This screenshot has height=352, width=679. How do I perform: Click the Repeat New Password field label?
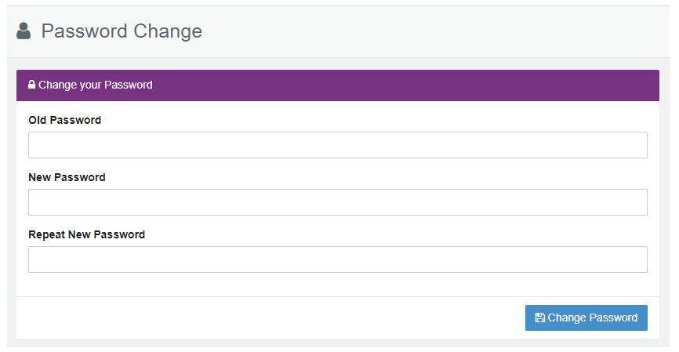point(86,234)
